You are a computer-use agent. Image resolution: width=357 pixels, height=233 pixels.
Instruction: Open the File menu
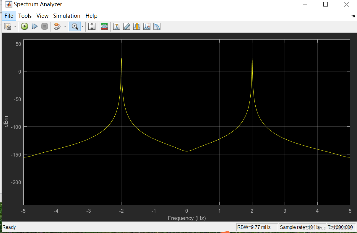(x=9, y=16)
